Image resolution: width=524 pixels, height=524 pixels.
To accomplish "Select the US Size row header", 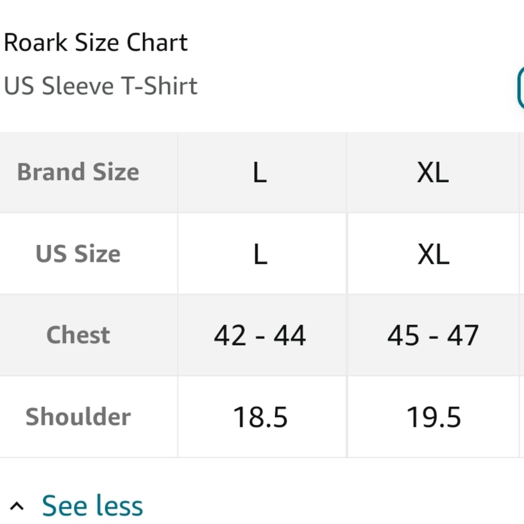I will tap(78, 254).
